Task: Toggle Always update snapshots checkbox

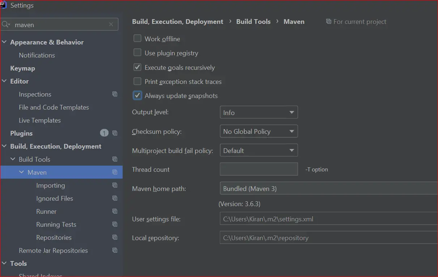Action: pyautogui.click(x=137, y=95)
